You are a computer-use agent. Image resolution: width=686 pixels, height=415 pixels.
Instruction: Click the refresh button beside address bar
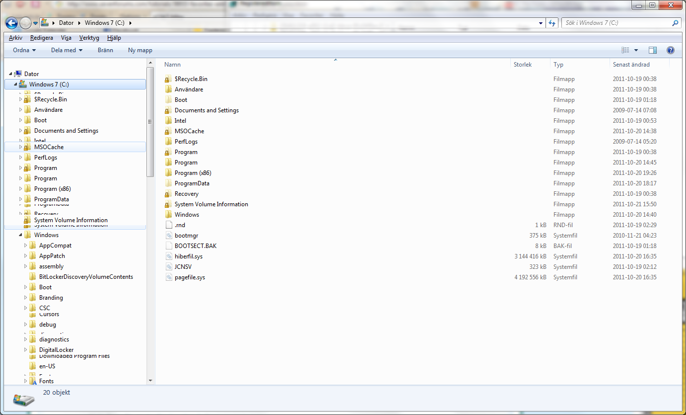coord(552,23)
